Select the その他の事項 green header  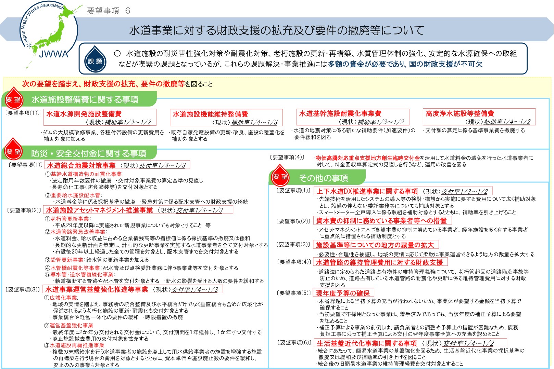[323, 178]
